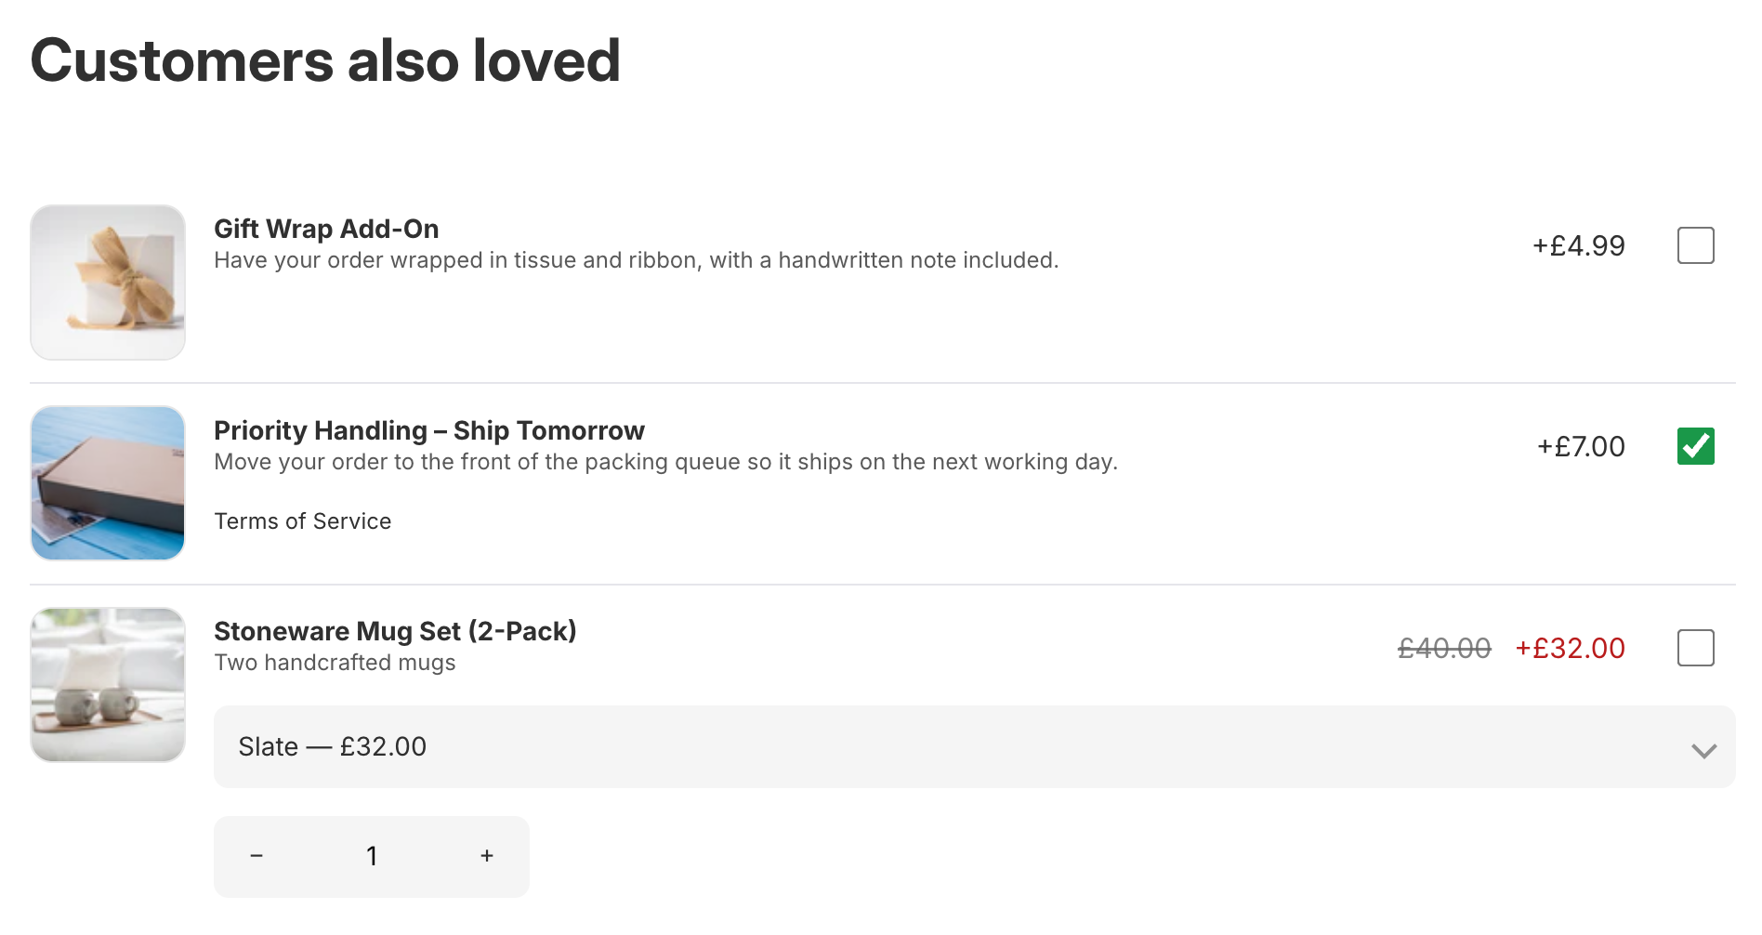Open the Priority Handling box image
The height and width of the screenshot is (935, 1762).
coord(108,482)
